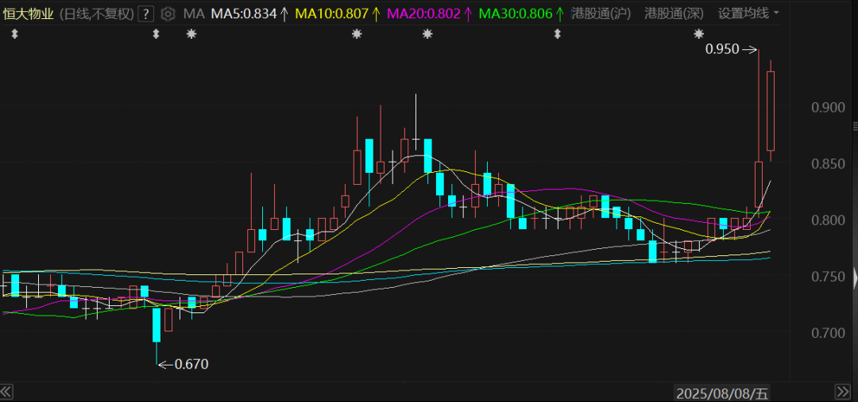The image size is (858, 402).
Task: Expand the right side panel triangle
Action: pyautogui.click(x=855, y=278)
